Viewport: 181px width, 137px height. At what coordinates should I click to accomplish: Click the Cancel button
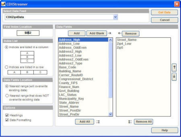coord(164,20)
